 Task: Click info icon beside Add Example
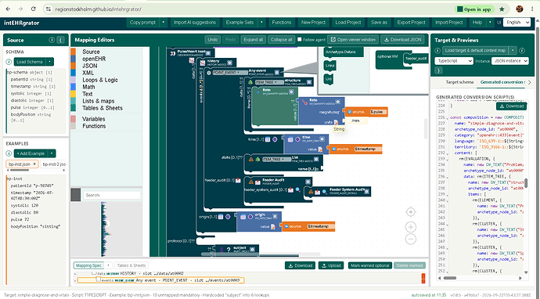9,153
